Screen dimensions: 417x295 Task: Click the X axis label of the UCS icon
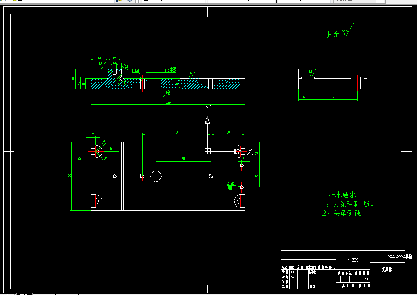click(x=250, y=152)
